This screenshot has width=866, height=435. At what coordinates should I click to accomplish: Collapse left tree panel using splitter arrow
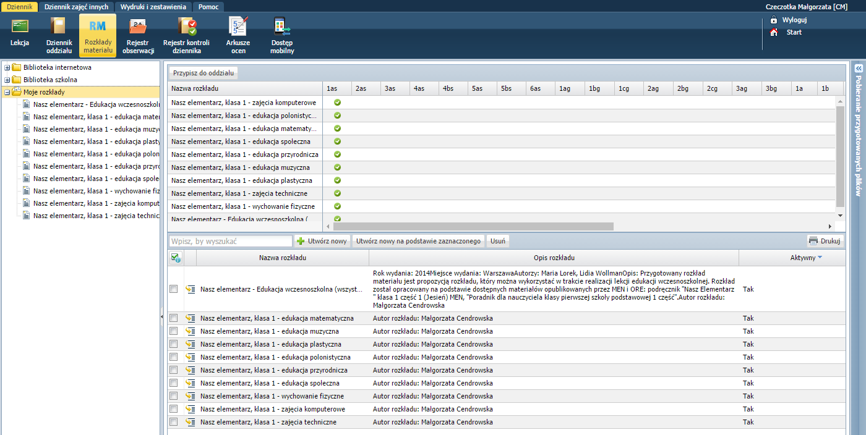tap(162, 316)
